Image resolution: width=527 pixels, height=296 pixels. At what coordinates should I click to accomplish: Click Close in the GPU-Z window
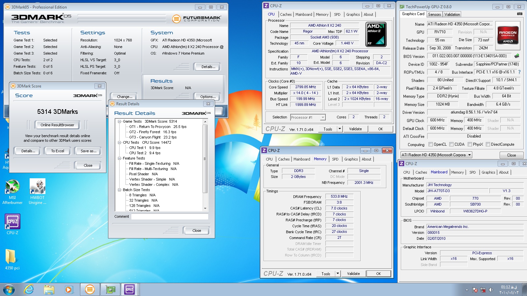tap(512, 155)
